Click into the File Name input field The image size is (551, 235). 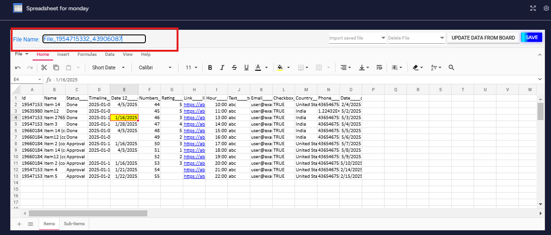(94, 39)
